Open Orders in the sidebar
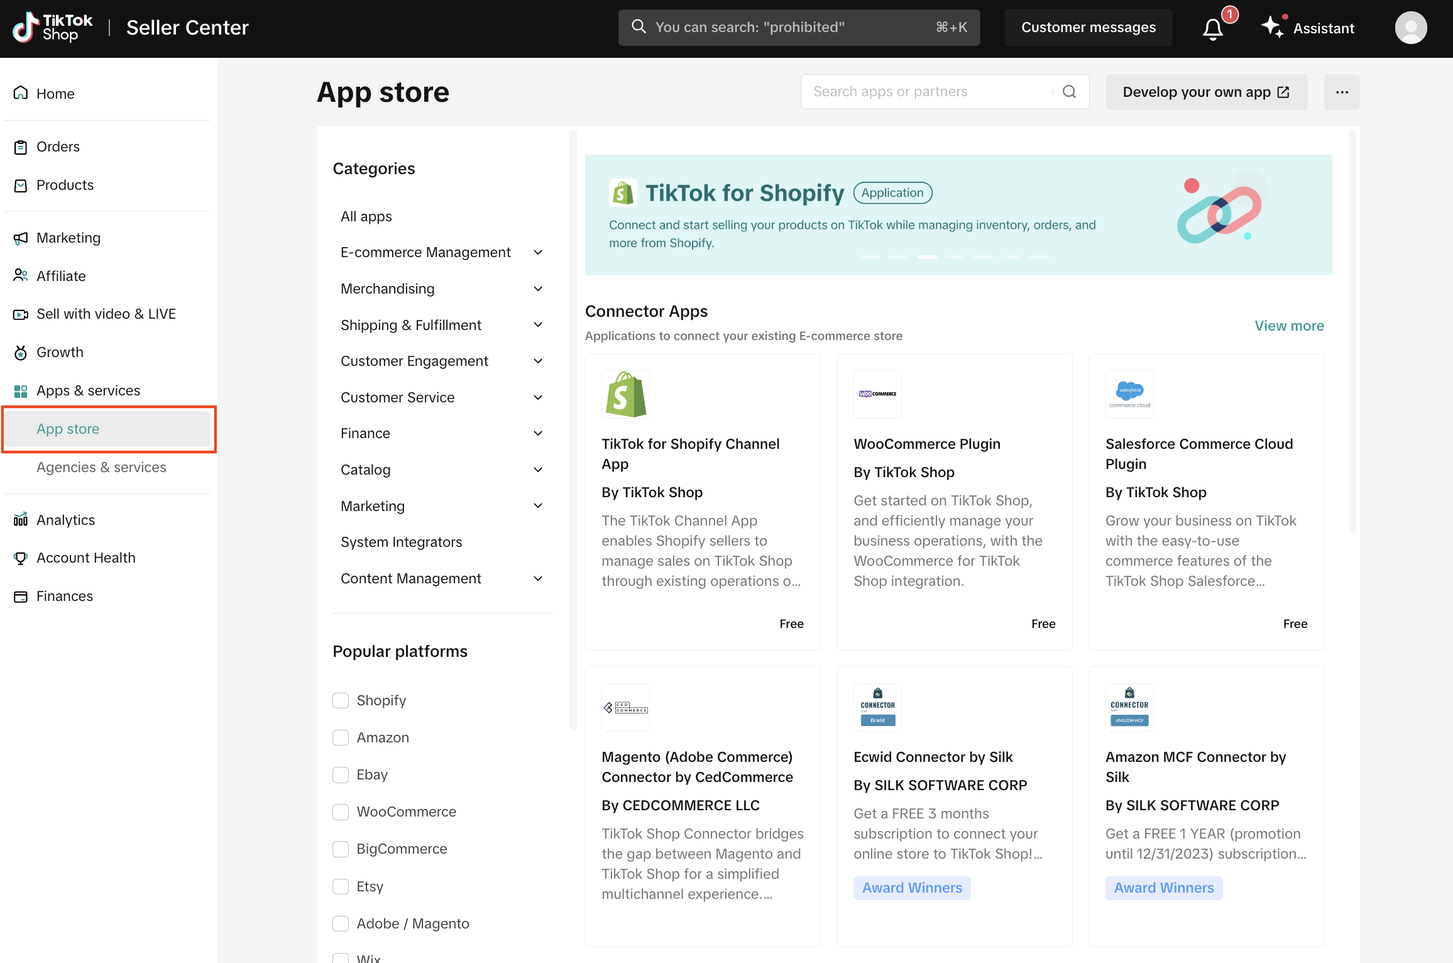Screen dimensions: 1453x963 pyautogui.click(x=58, y=146)
